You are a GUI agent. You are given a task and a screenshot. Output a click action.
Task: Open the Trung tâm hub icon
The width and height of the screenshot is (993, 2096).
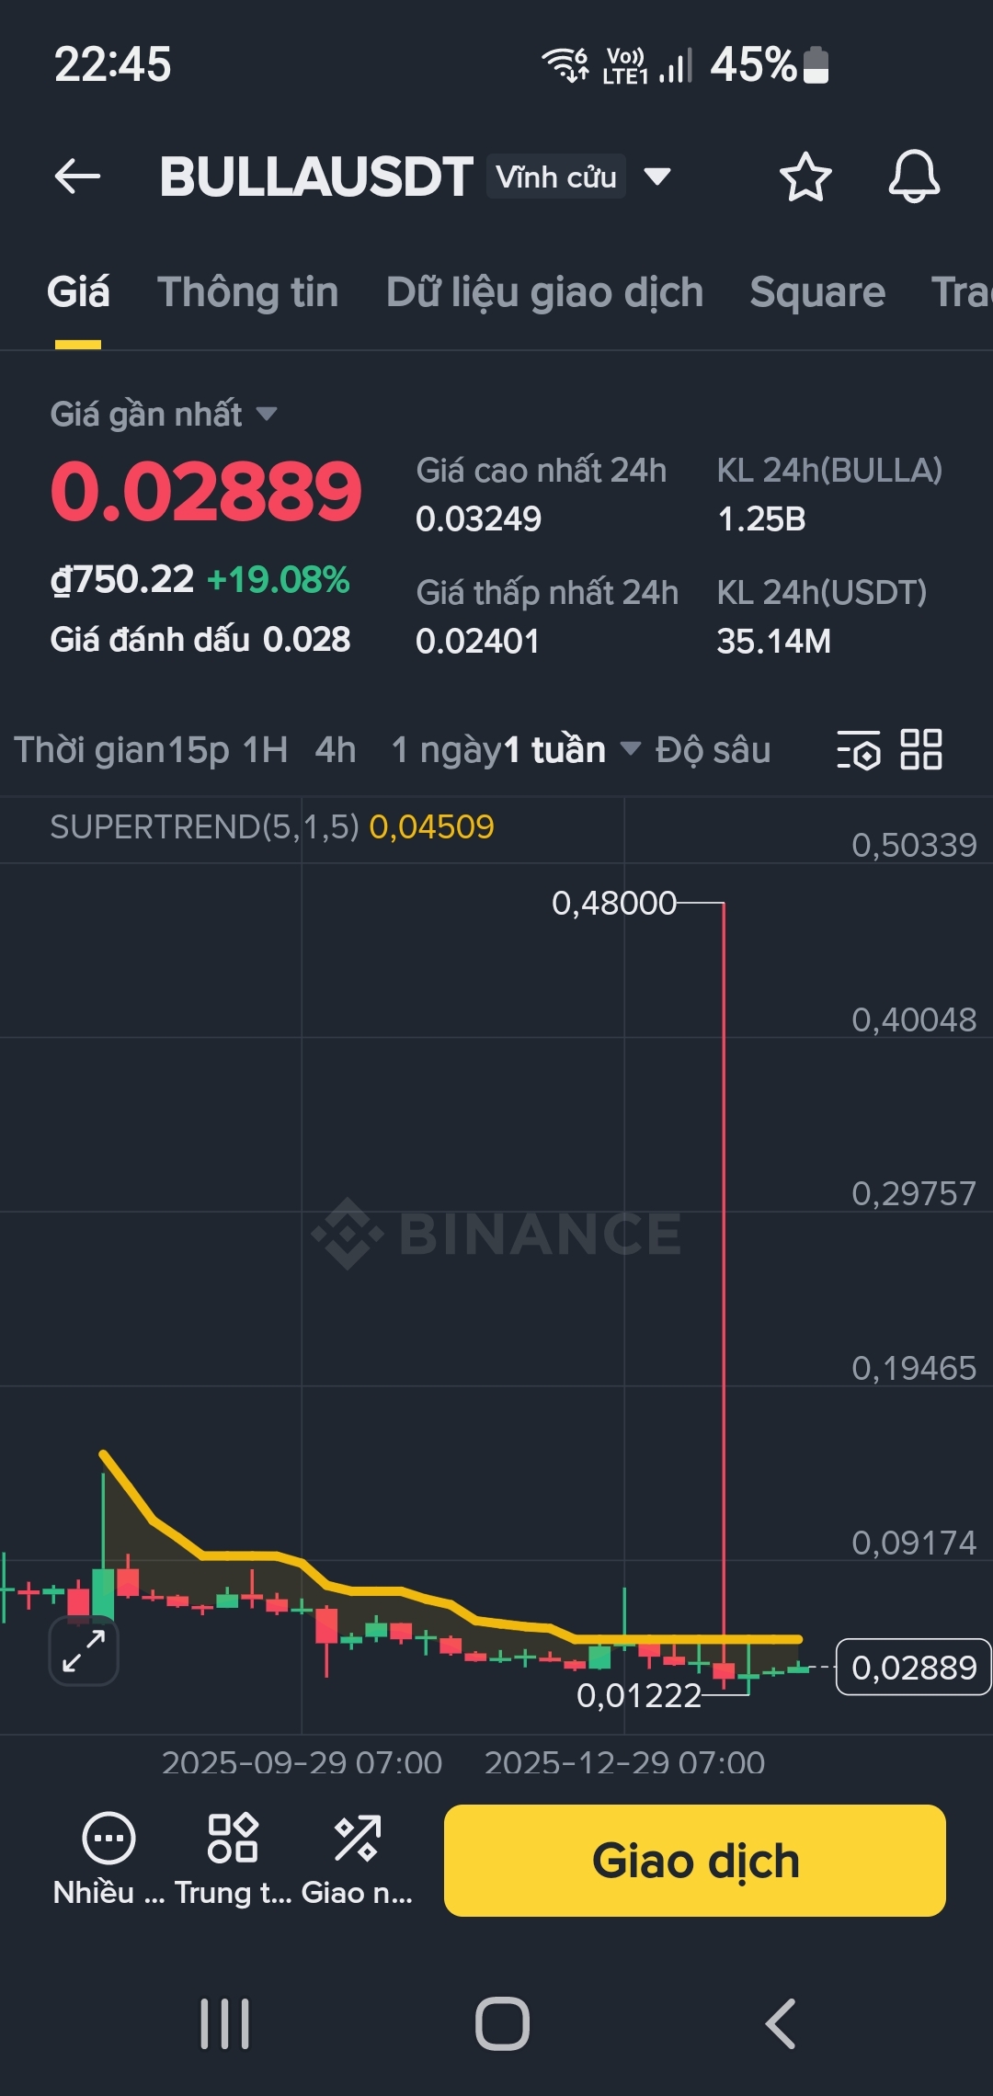[x=233, y=1839]
